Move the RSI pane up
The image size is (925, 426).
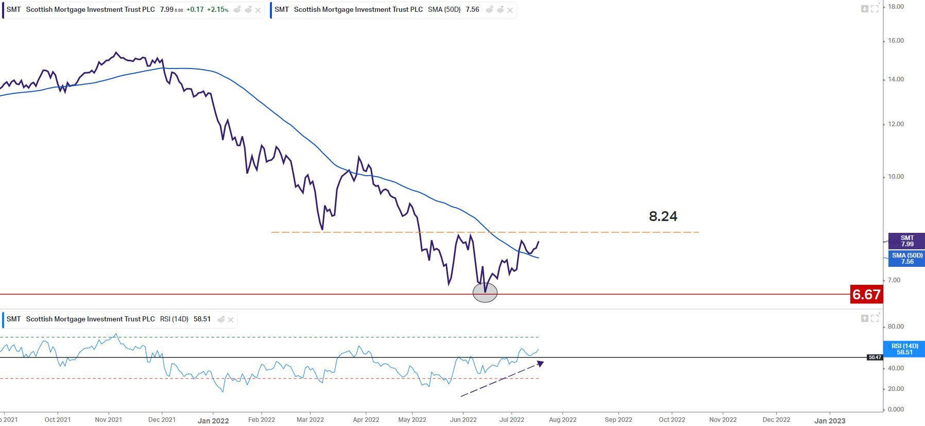865,318
